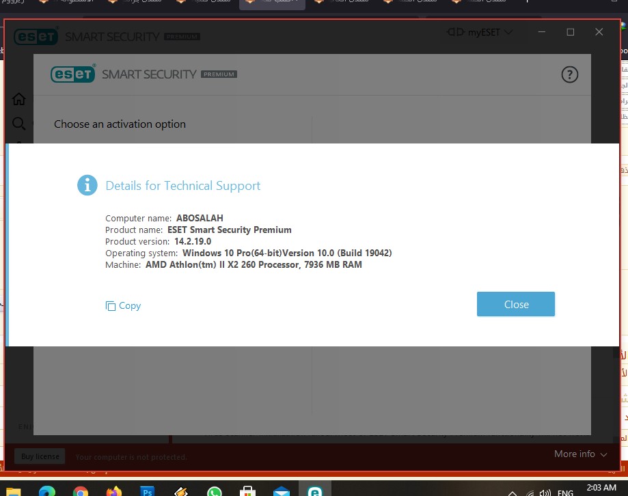Click 'Choose an activation option' heading
628x496 pixels.
pyautogui.click(x=120, y=124)
